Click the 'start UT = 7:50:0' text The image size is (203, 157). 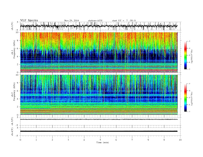(124, 21)
